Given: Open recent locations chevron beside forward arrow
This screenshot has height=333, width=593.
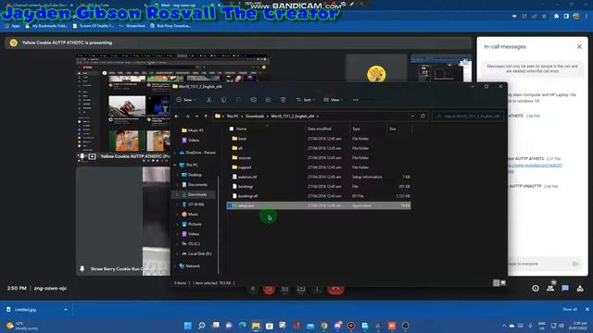Looking at the screenshot, I should point(196,117).
